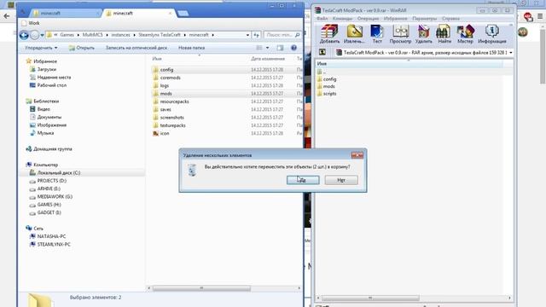Image resolution: width=546 pixels, height=307 pixels.
Task: Select the mods folder in Explorer
Action: [x=166, y=94]
